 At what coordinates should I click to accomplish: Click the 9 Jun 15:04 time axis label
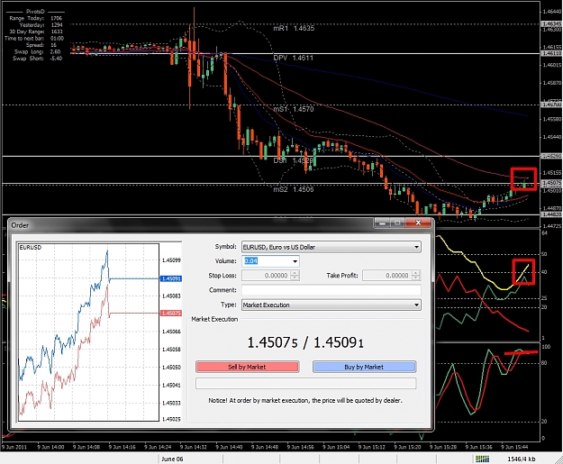coord(336,447)
